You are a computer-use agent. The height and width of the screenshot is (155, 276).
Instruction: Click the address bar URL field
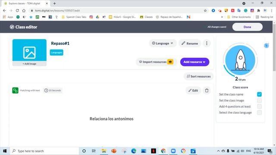[x=116, y=10]
